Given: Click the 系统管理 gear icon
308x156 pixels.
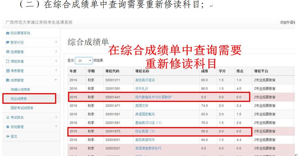Looking at the screenshot, I should 8,127.
